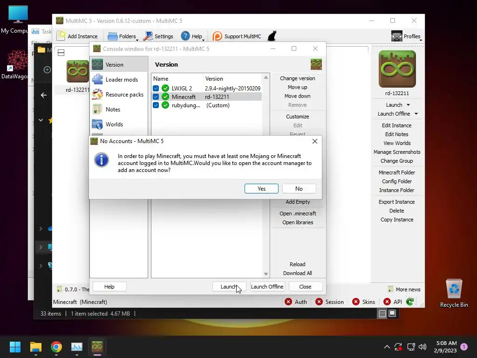Click the Session status indicator
The width and height of the screenshot is (477, 358).
coord(330,302)
